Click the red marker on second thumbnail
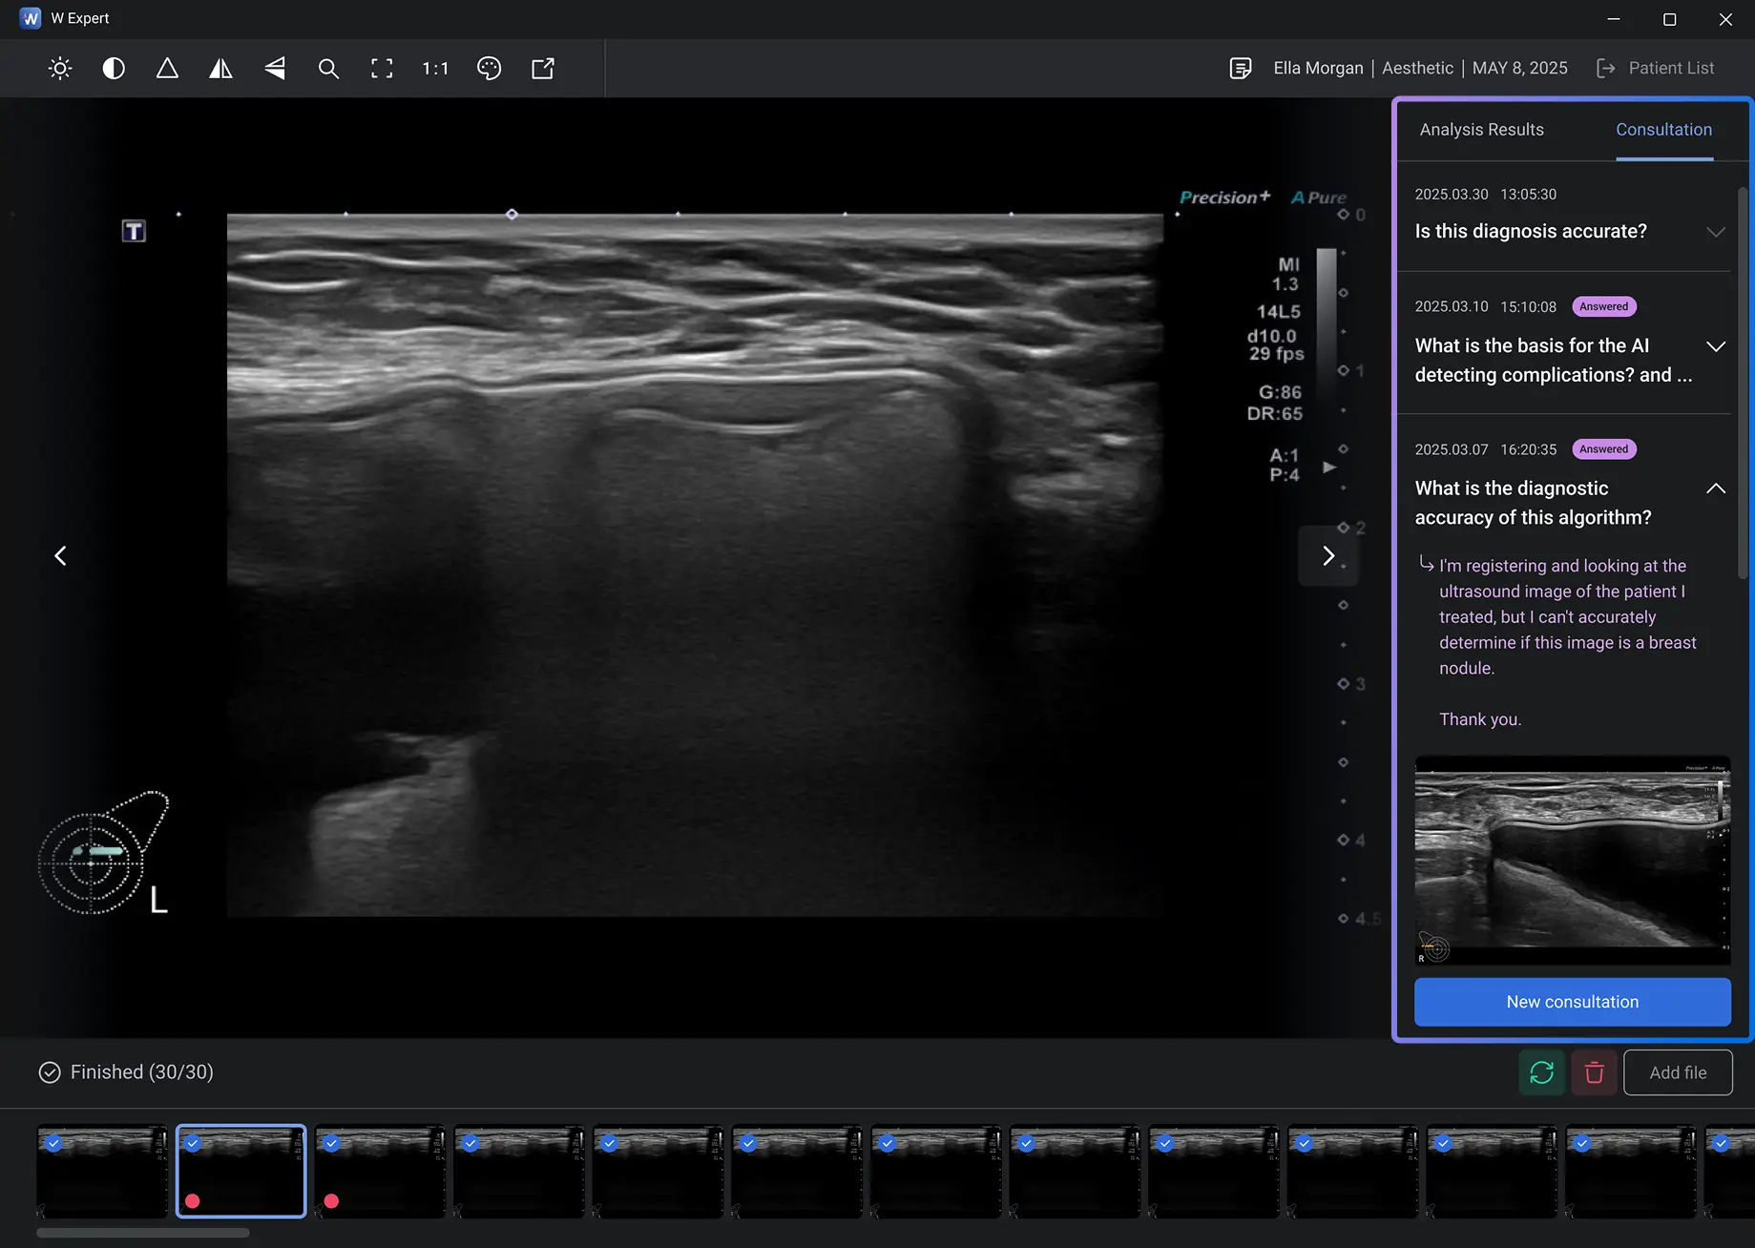Image resolution: width=1755 pixels, height=1248 pixels. 193,1201
